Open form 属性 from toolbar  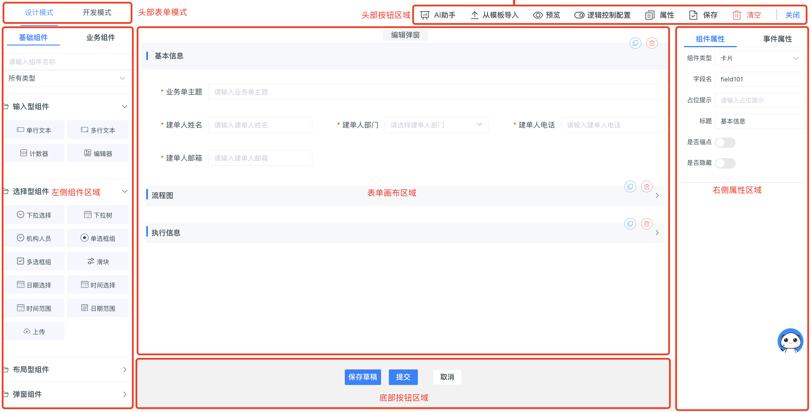pyautogui.click(x=660, y=15)
